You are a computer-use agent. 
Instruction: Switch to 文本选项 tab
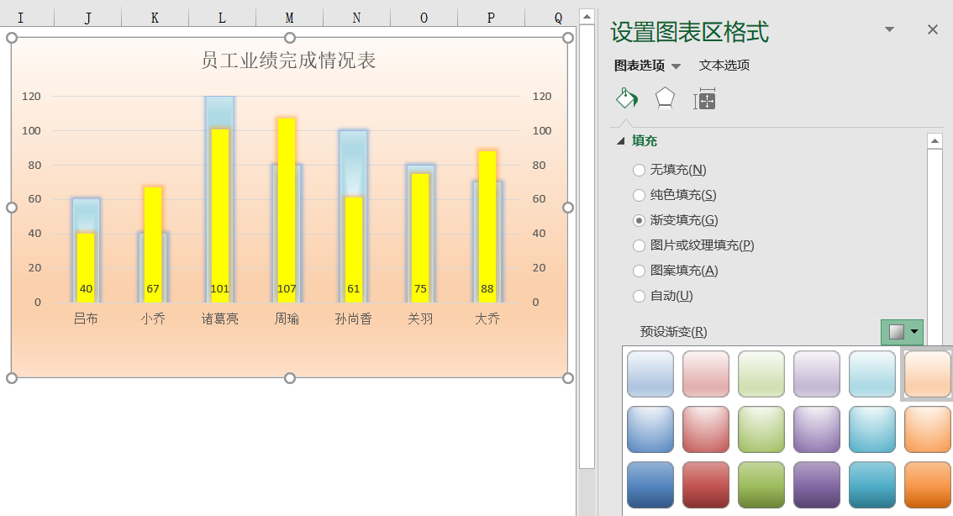pos(724,66)
